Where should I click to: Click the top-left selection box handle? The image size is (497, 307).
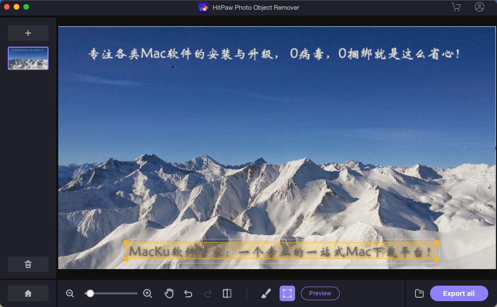(x=126, y=242)
